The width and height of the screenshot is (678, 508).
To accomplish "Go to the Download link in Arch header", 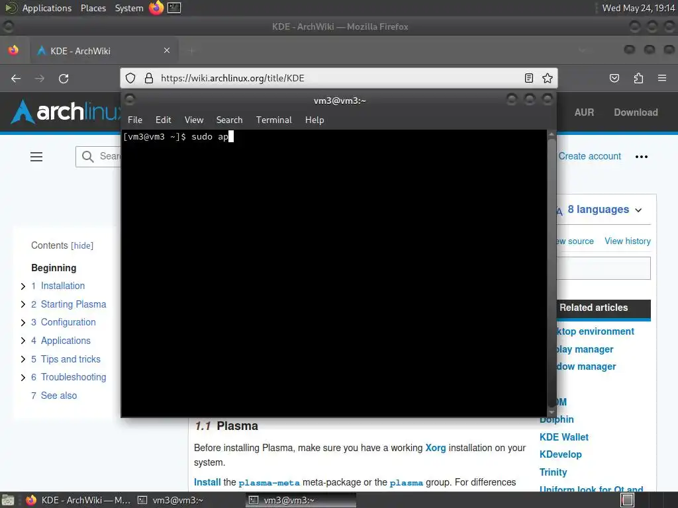I will pyautogui.click(x=636, y=112).
